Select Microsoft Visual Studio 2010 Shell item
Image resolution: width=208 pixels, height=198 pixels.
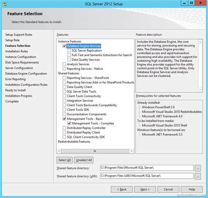click(165, 125)
